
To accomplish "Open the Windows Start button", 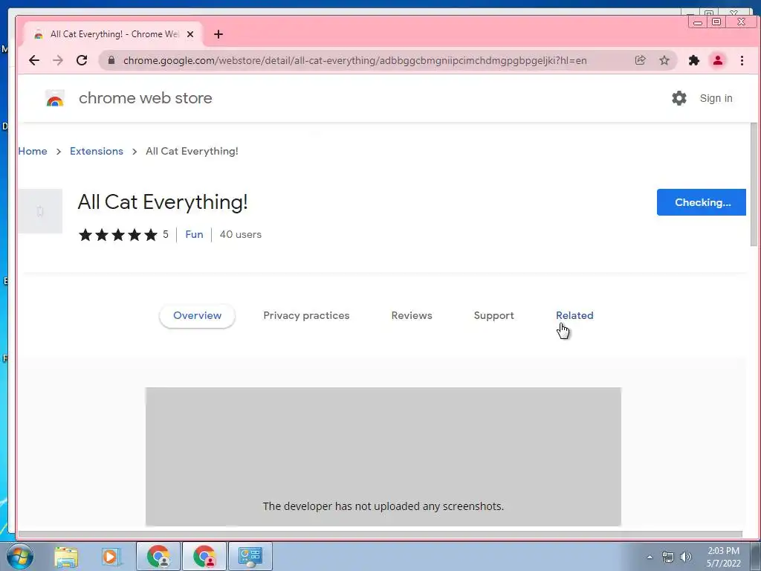I will [19, 556].
